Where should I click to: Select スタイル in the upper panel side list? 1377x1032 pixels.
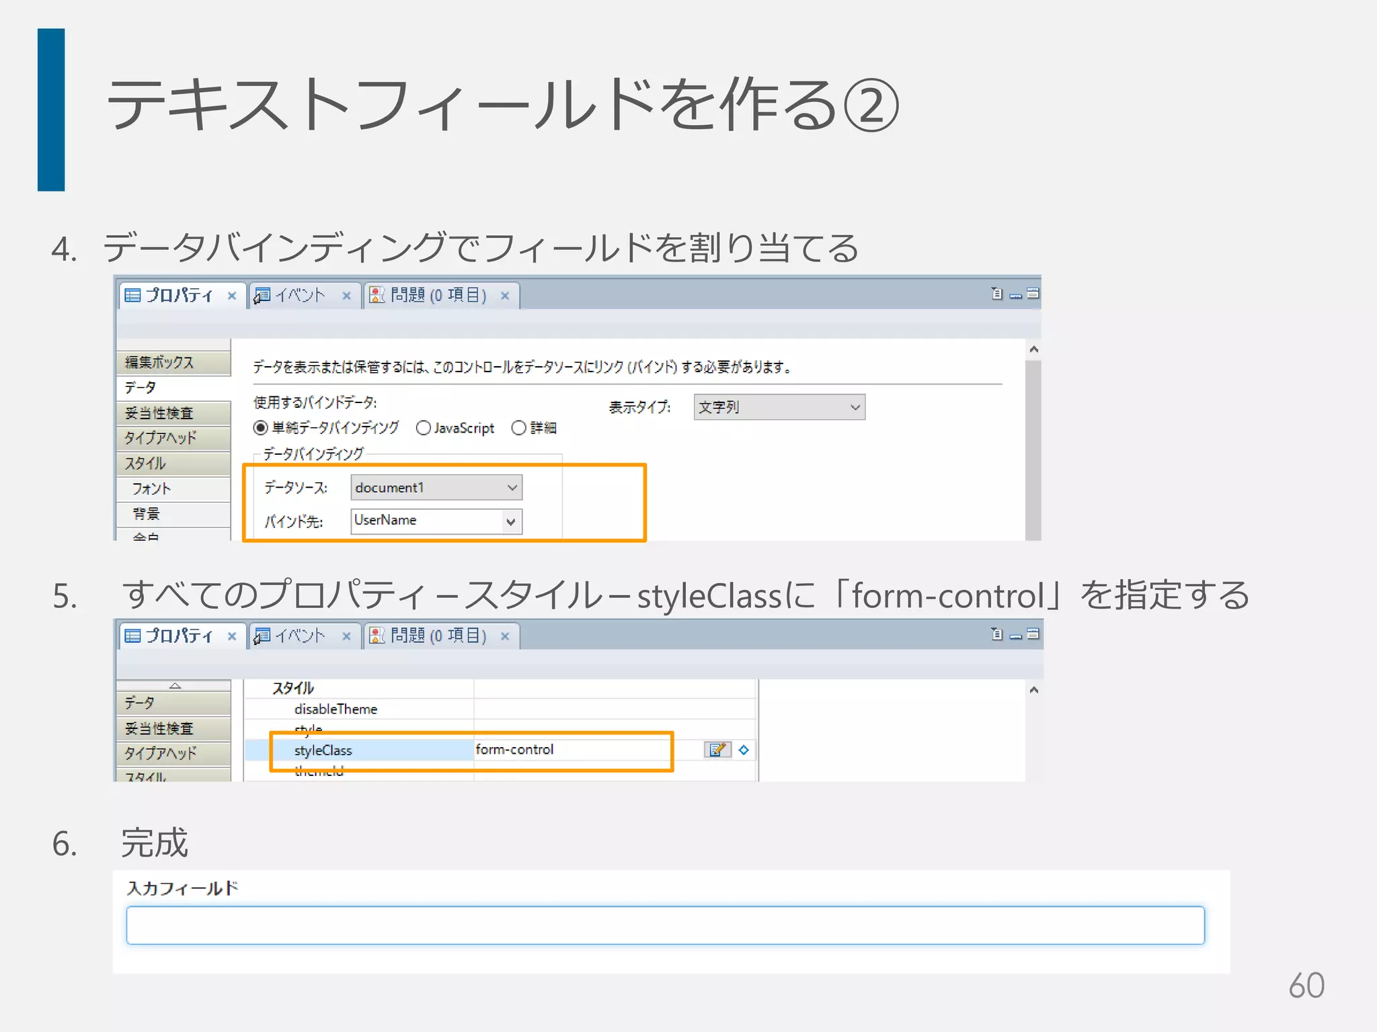click(173, 464)
